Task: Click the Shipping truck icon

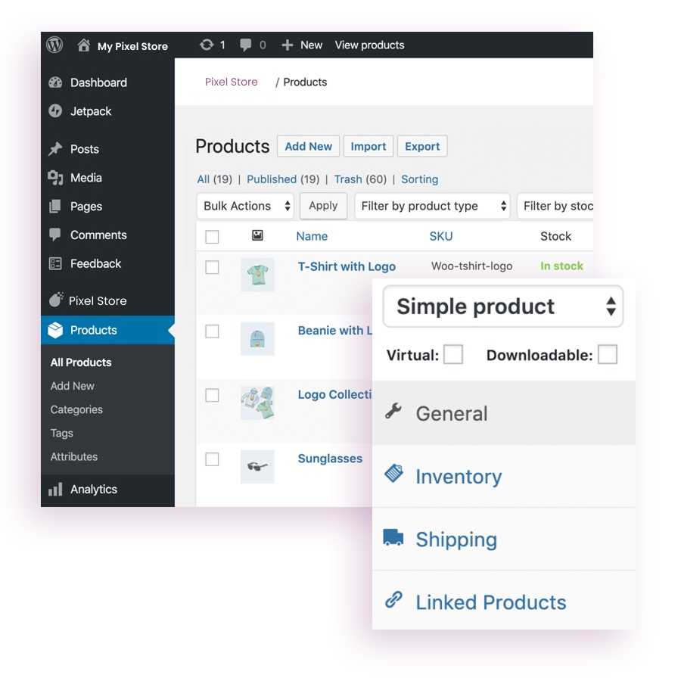Action: click(393, 538)
